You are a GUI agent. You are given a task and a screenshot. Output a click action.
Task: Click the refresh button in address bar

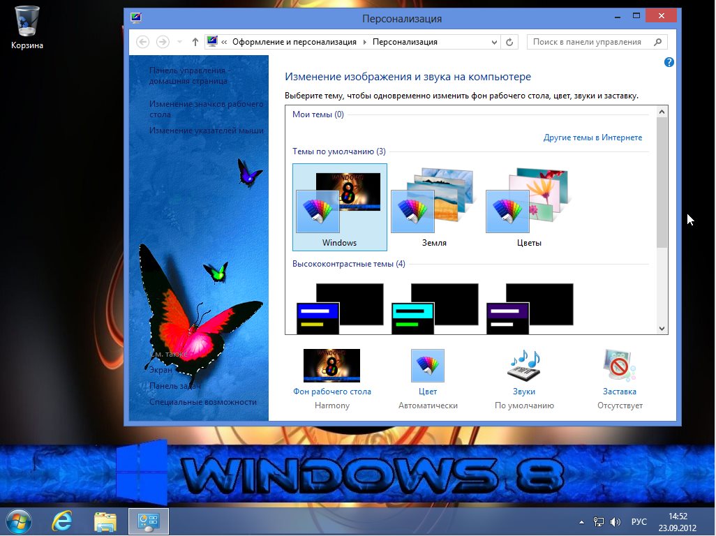(509, 42)
